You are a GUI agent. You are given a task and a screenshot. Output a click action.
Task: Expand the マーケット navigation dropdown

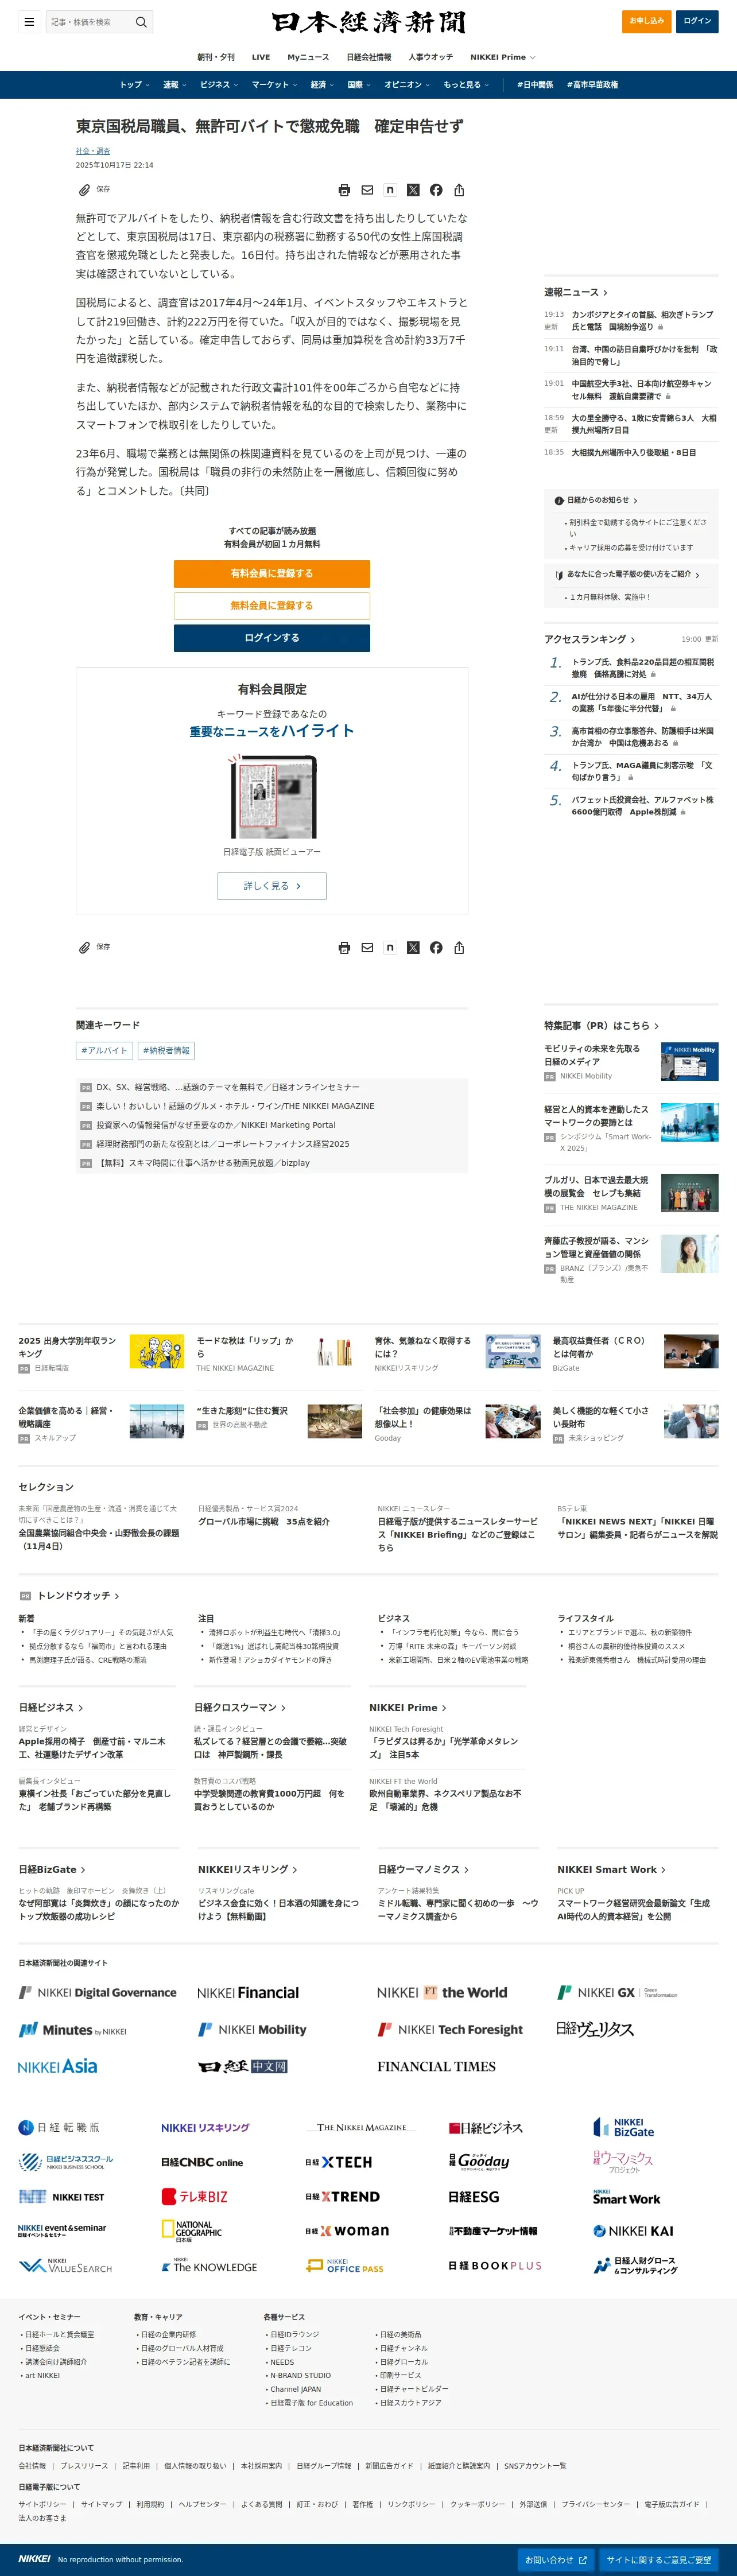[275, 85]
